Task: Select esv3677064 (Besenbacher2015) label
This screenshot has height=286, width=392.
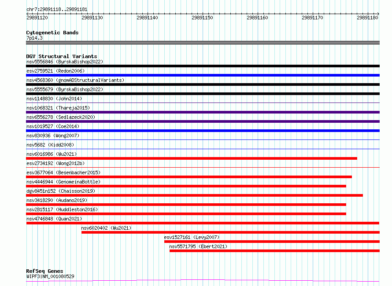Action: (x=63, y=172)
